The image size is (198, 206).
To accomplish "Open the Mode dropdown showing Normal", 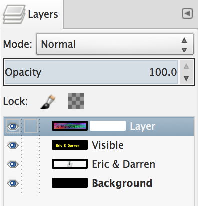I will pos(115,44).
